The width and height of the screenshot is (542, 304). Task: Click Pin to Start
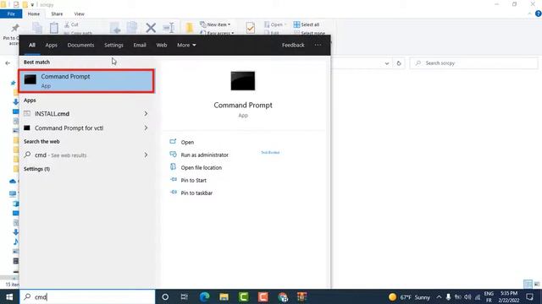[194, 180]
